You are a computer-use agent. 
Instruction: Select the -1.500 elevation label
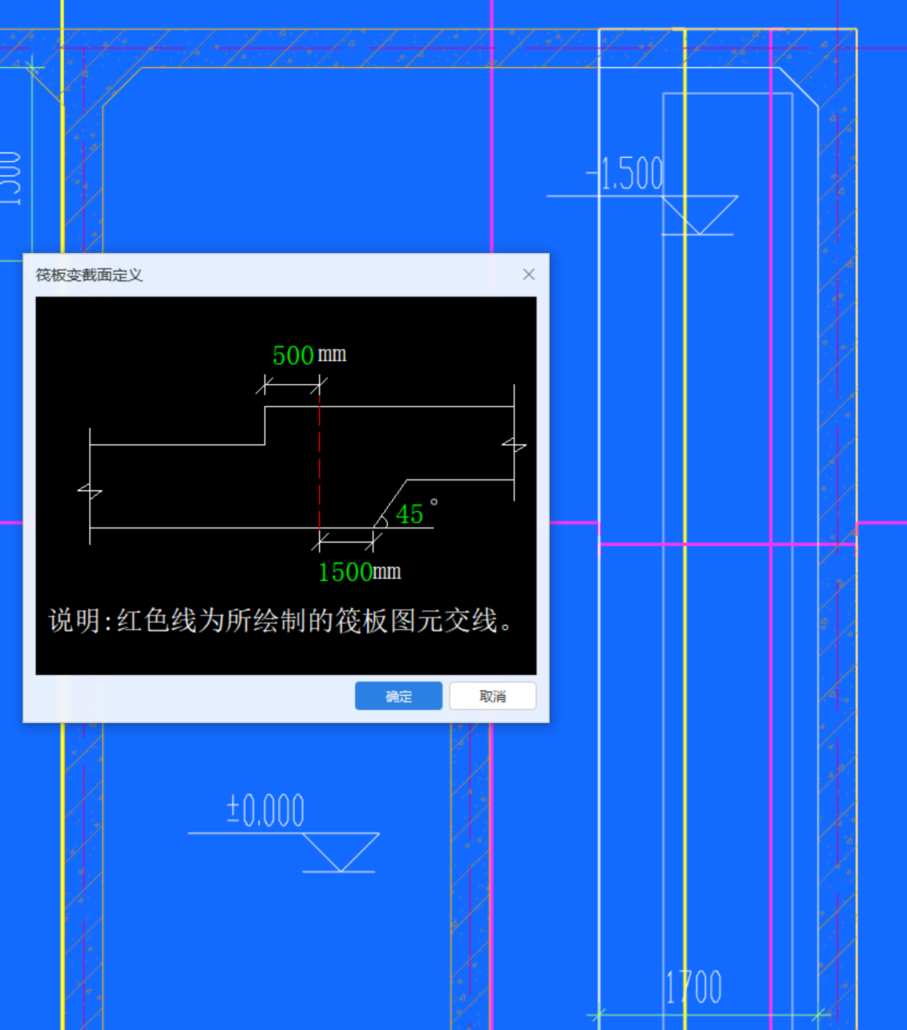tap(625, 173)
